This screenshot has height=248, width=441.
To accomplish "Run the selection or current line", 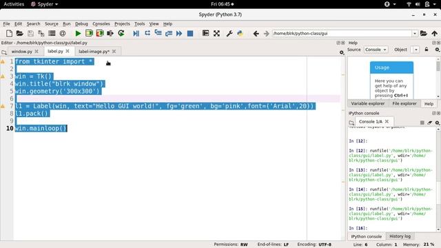I will coord(110,34).
